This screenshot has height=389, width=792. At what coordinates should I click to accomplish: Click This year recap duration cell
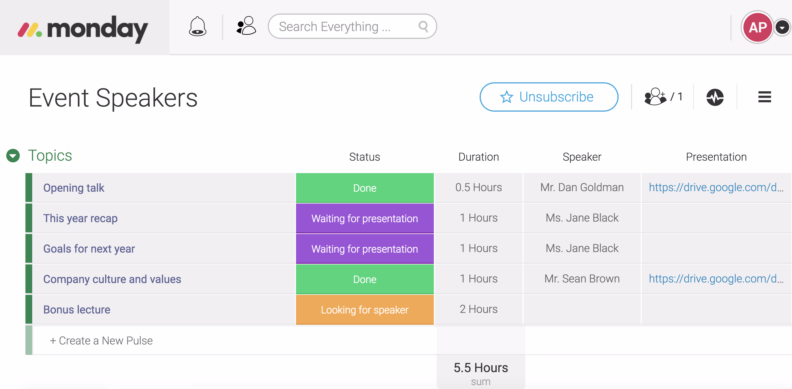pyautogui.click(x=478, y=218)
